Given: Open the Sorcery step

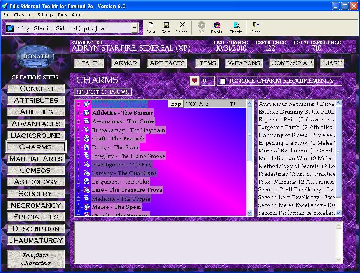Looking at the screenshot, I should tap(36, 194).
